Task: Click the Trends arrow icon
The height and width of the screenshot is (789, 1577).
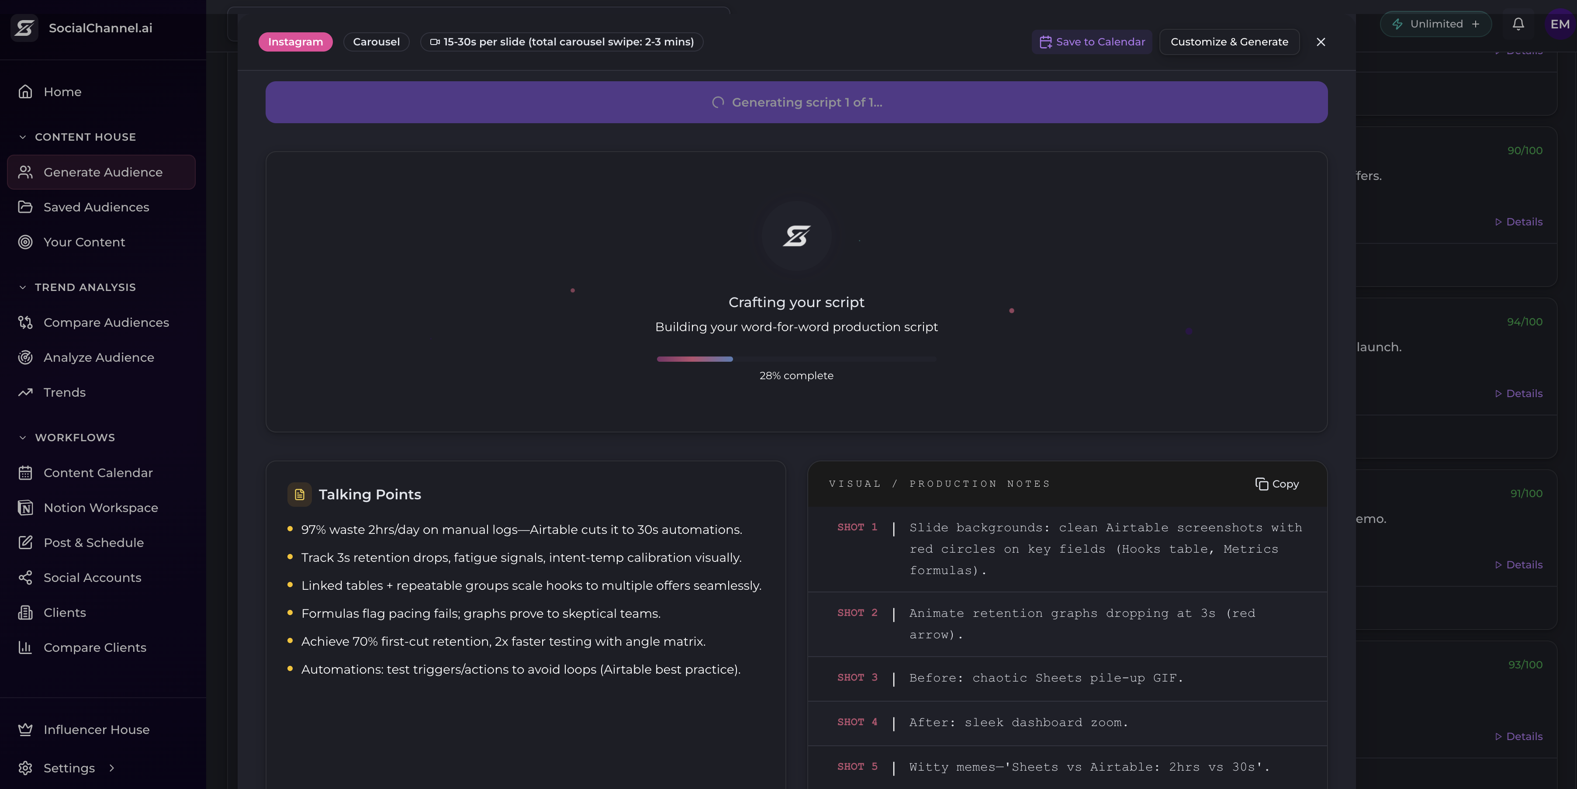Action: click(x=25, y=392)
